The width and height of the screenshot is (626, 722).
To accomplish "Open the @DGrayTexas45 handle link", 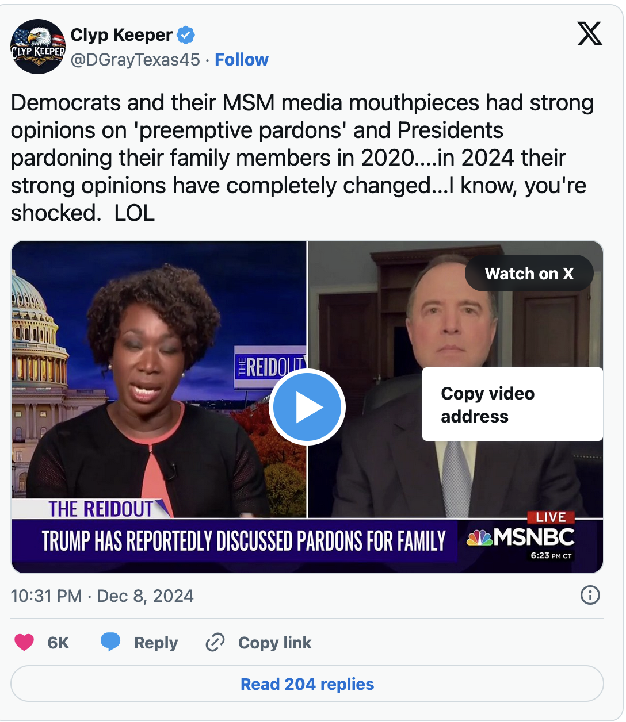I will [x=135, y=60].
